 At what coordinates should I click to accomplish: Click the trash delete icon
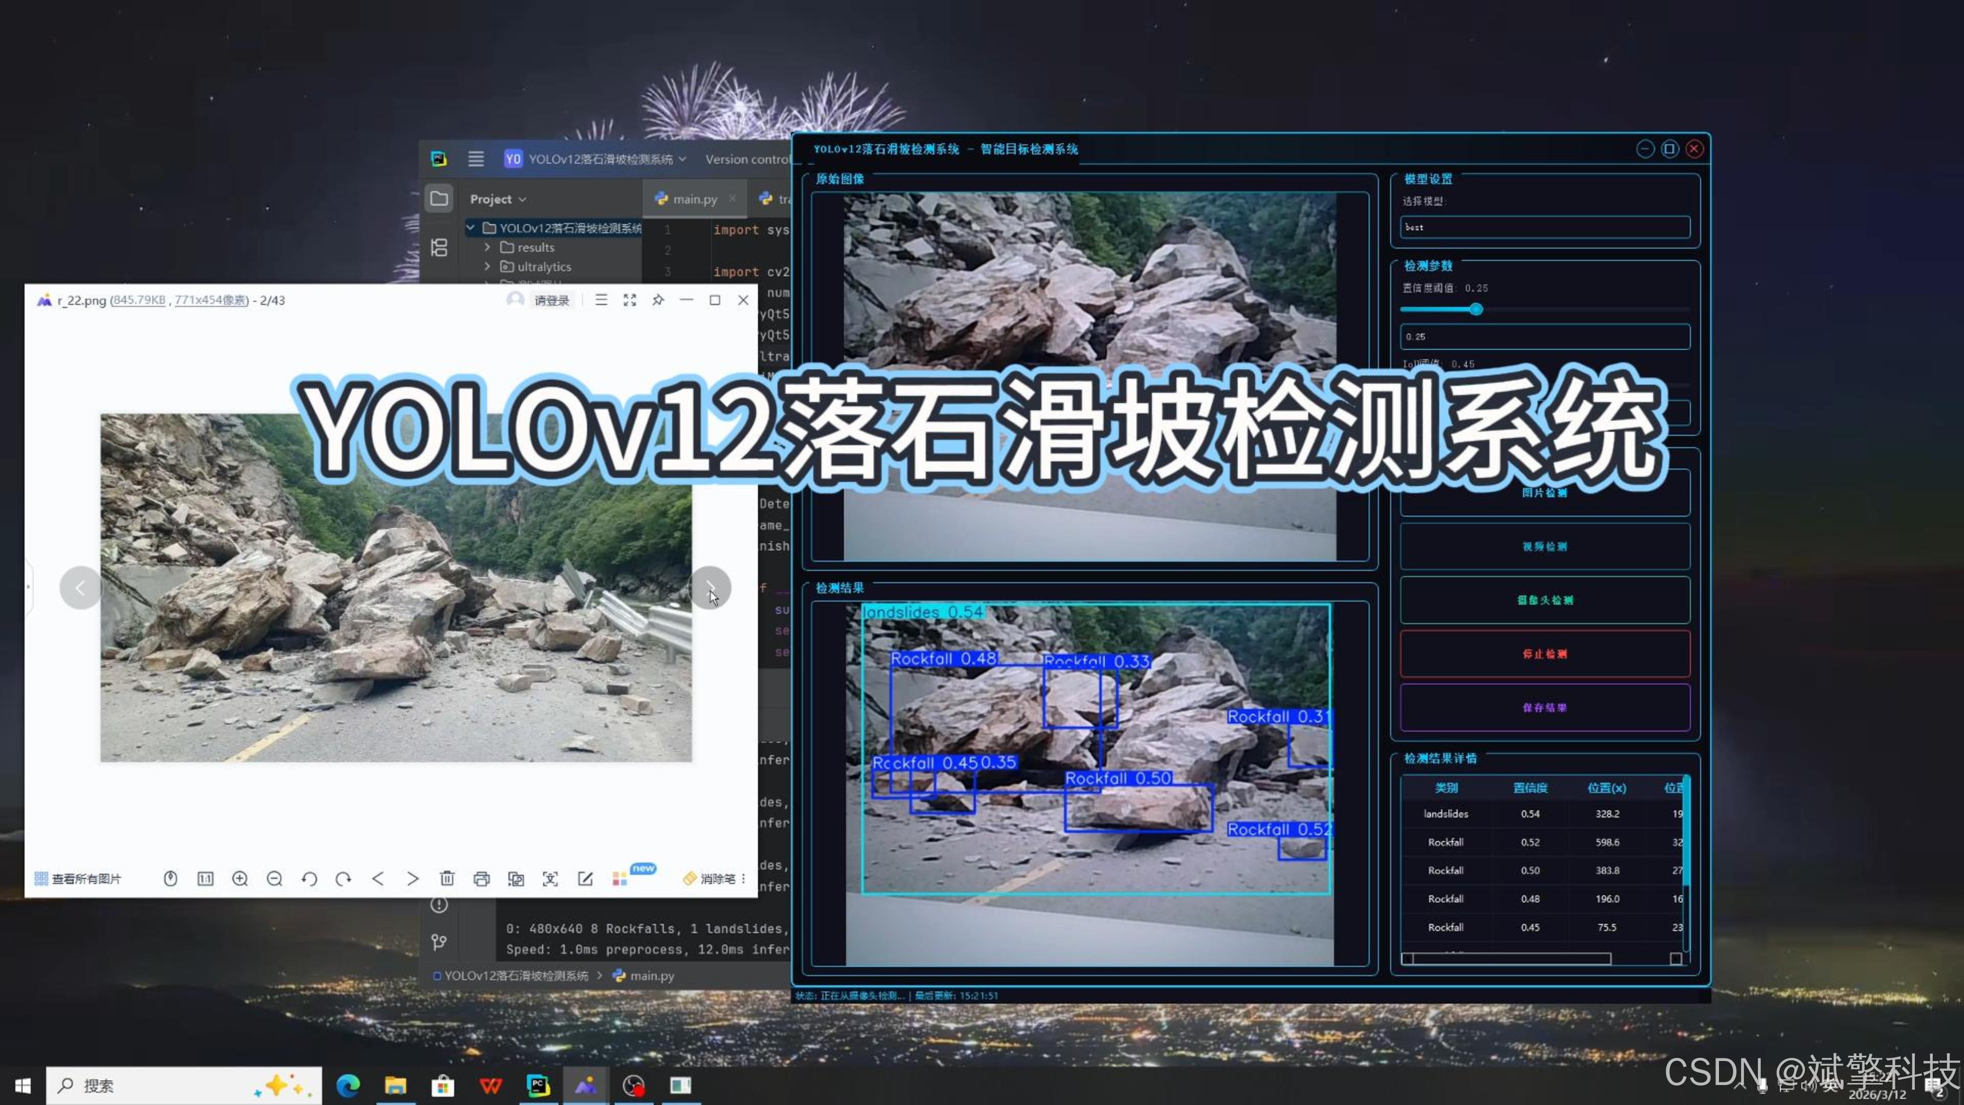click(x=447, y=878)
